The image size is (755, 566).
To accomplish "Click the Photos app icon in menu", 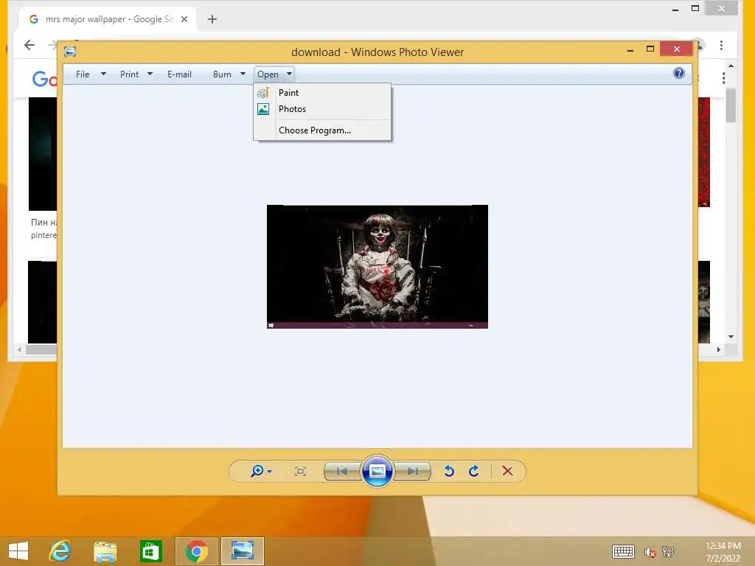I will point(263,109).
